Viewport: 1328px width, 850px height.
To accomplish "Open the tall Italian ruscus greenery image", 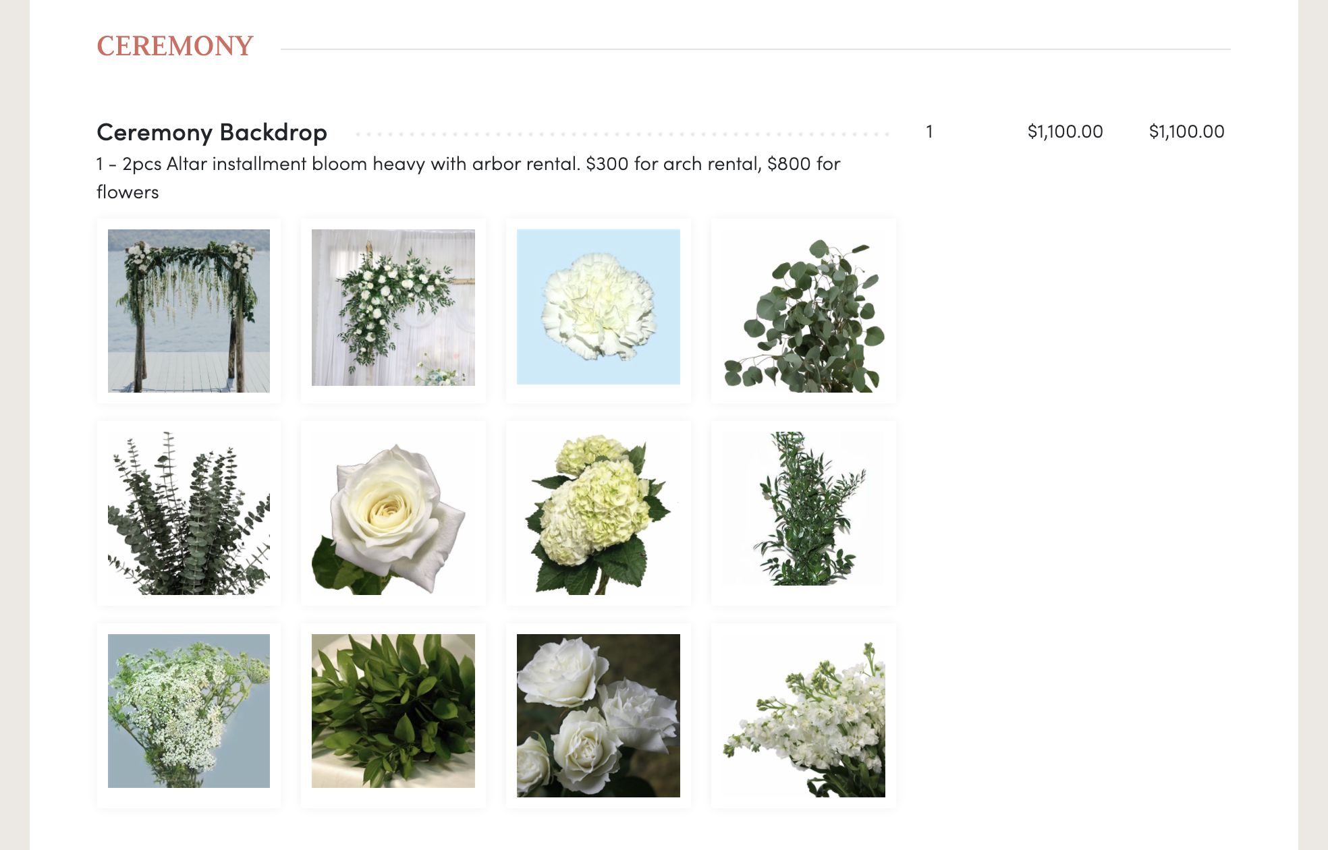I will [804, 509].
